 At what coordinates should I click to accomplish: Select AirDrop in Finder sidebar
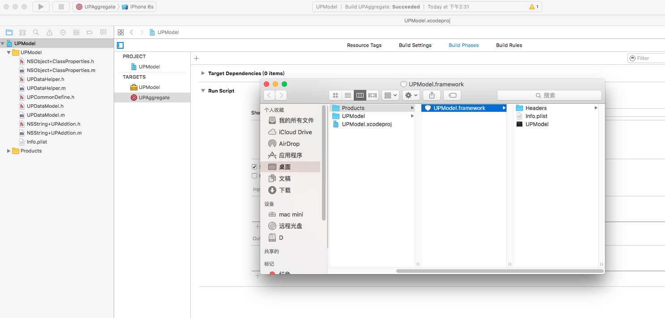[289, 144]
